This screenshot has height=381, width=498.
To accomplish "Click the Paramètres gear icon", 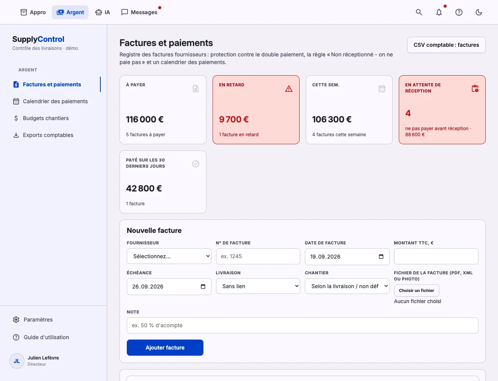I will pos(16,320).
